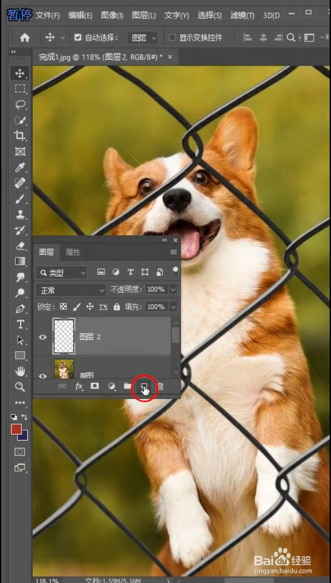This screenshot has height=583, width=331.
Task: Click the link layers icon
Action: pyautogui.click(x=62, y=387)
